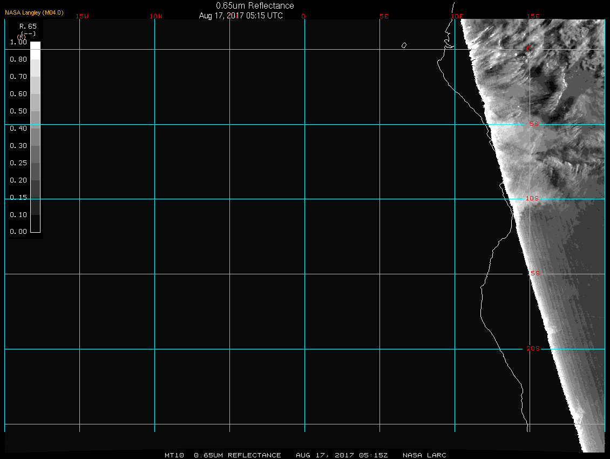Click the 5E longitude label
The width and height of the screenshot is (610, 459).
(384, 16)
